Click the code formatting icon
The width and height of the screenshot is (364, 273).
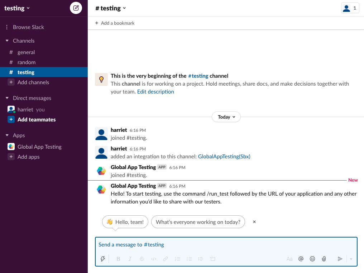coord(154,259)
